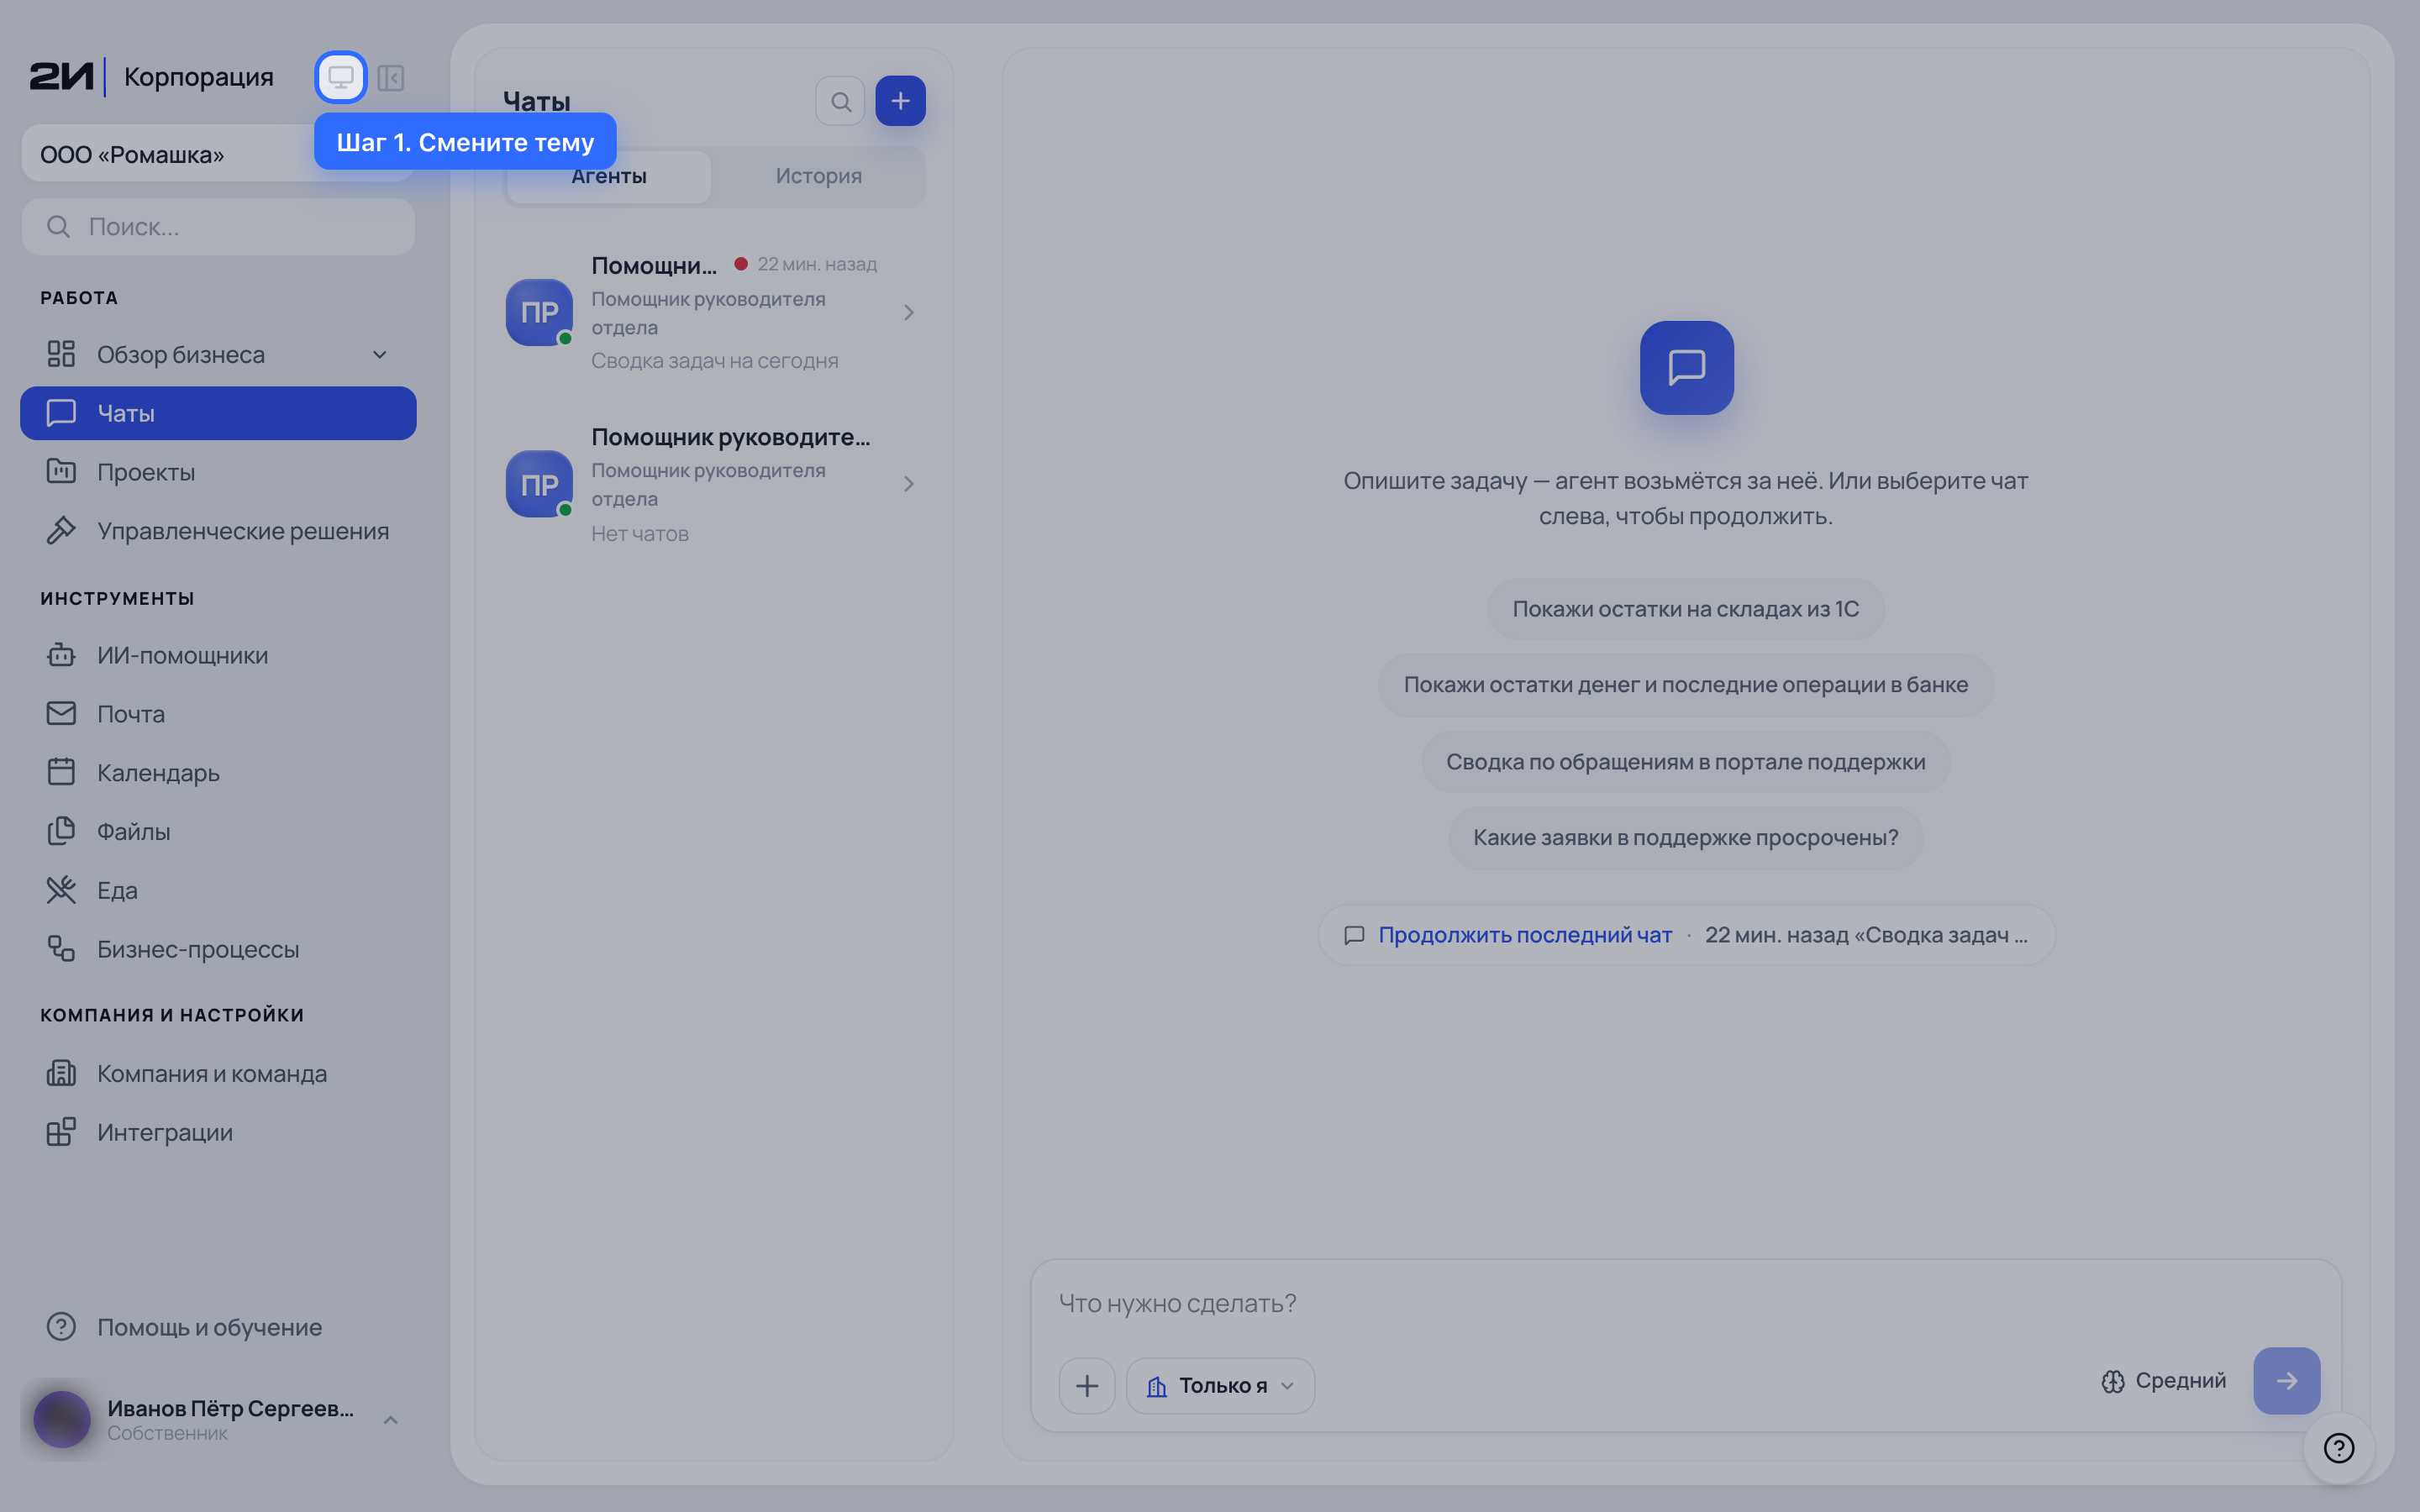Open Обзор бизнеса in the sidebar
Viewport: 2420px width, 1512px height.
click(218, 354)
